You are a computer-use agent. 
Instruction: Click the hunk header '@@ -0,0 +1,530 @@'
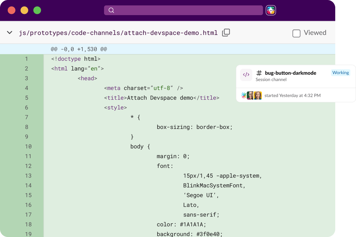pyautogui.click(x=79, y=49)
